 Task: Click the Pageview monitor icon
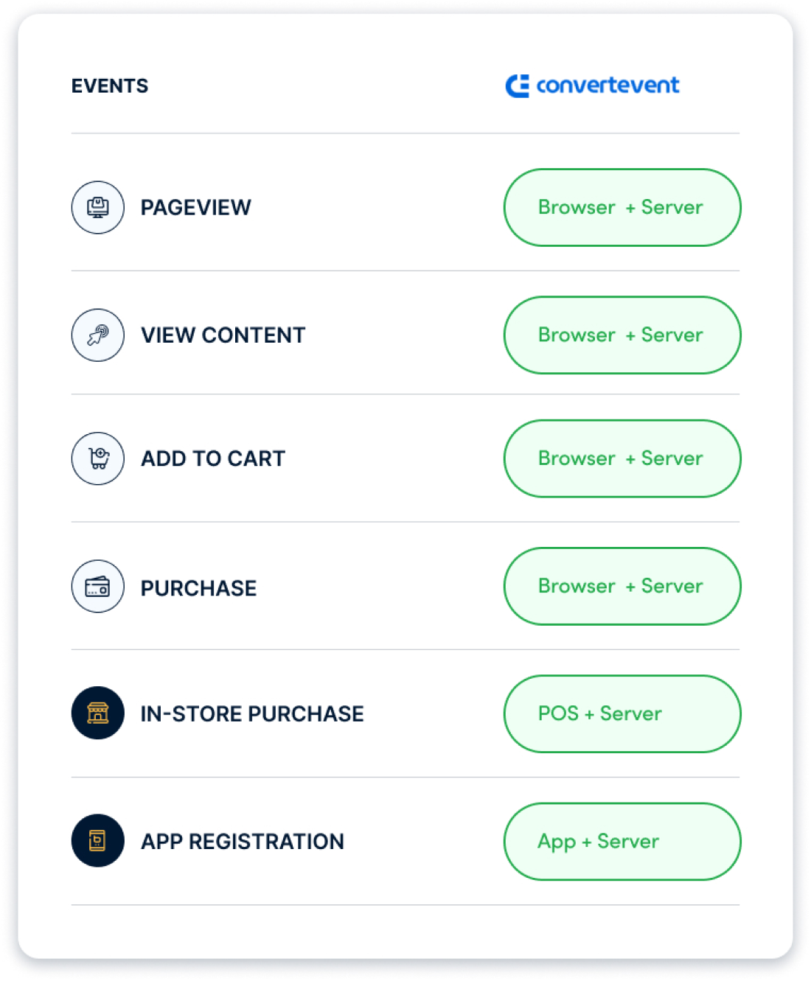98,207
